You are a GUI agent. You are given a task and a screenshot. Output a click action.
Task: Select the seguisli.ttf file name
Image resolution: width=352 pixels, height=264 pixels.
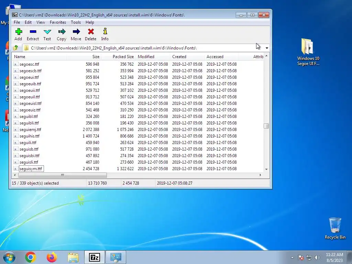pyautogui.click(x=29, y=162)
